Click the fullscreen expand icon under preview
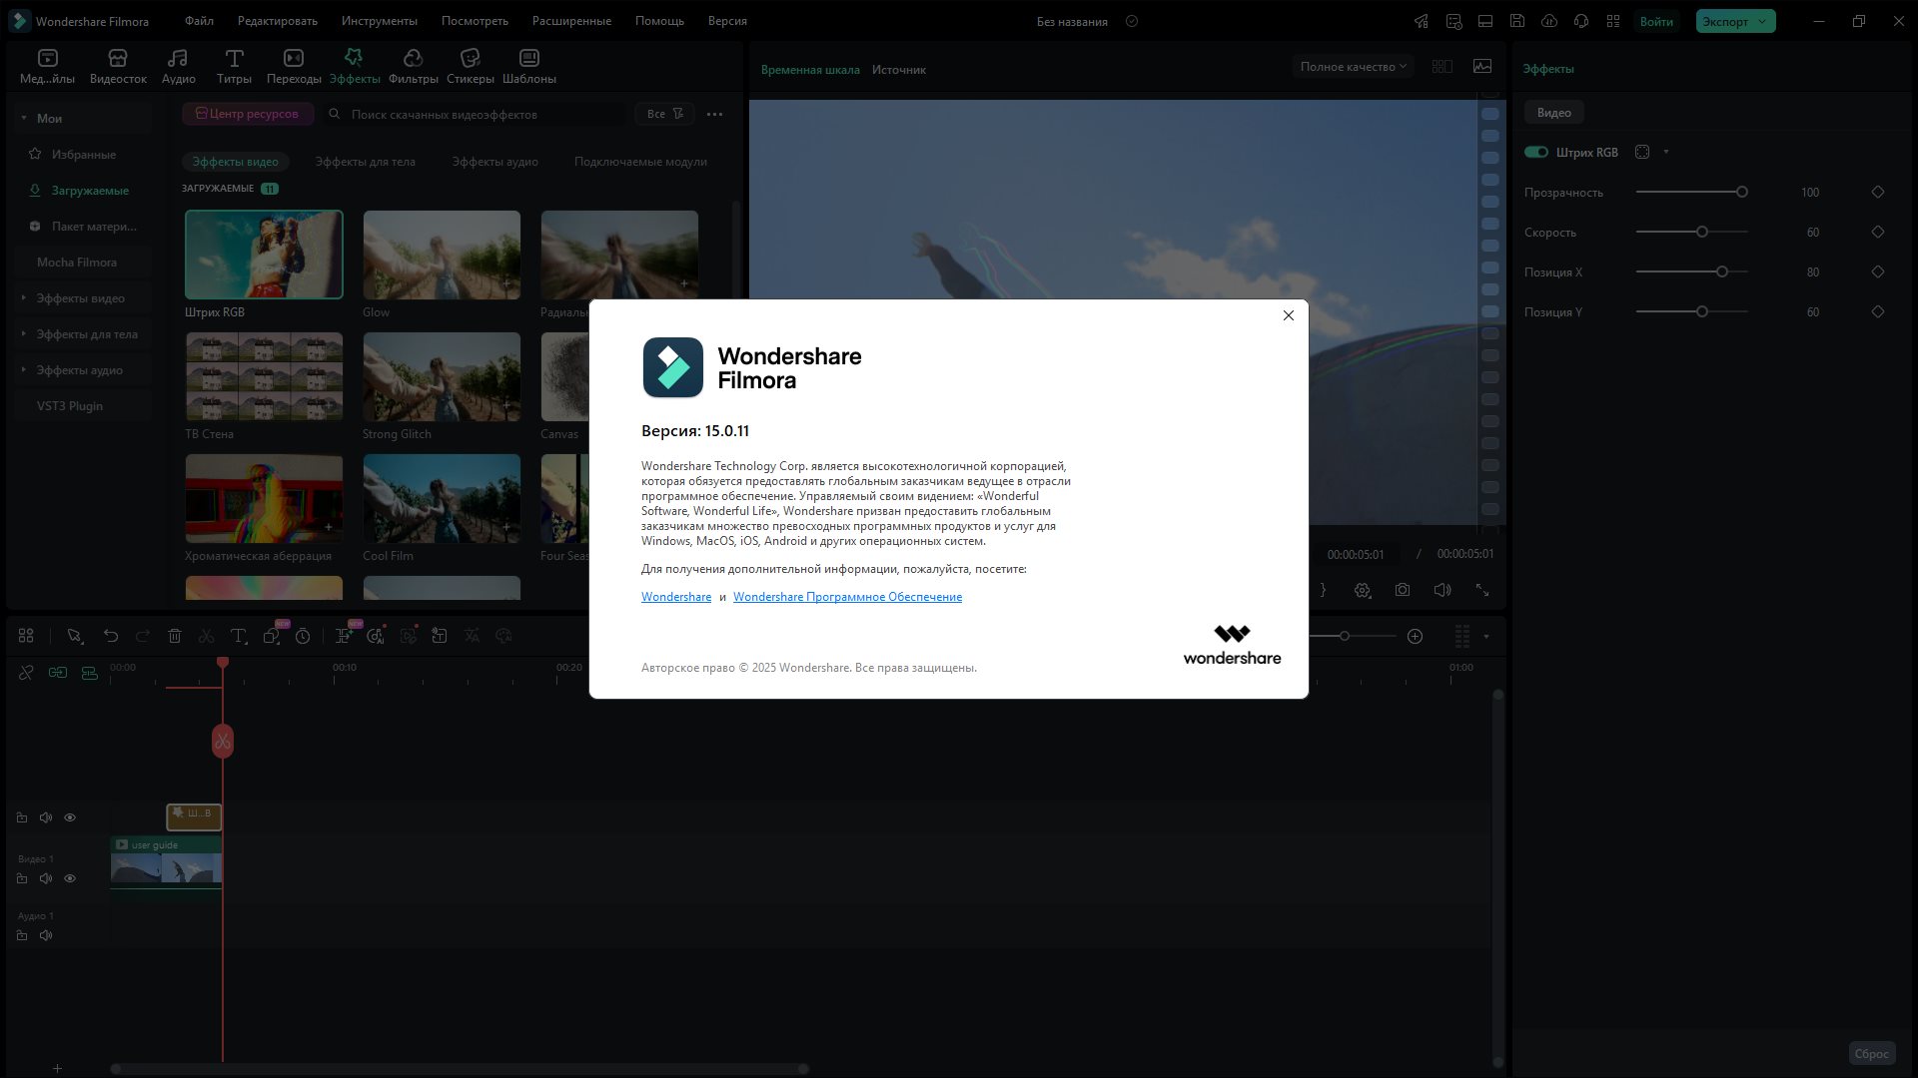The height and width of the screenshot is (1078, 1918). point(1482,590)
